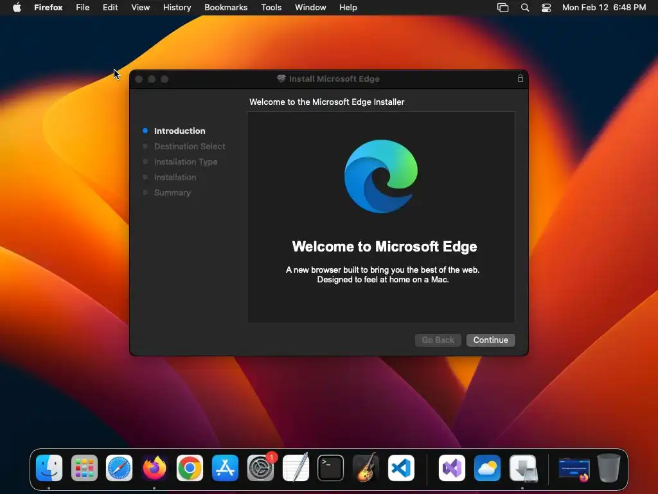Open Spotlight search in menu bar

coord(524,7)
